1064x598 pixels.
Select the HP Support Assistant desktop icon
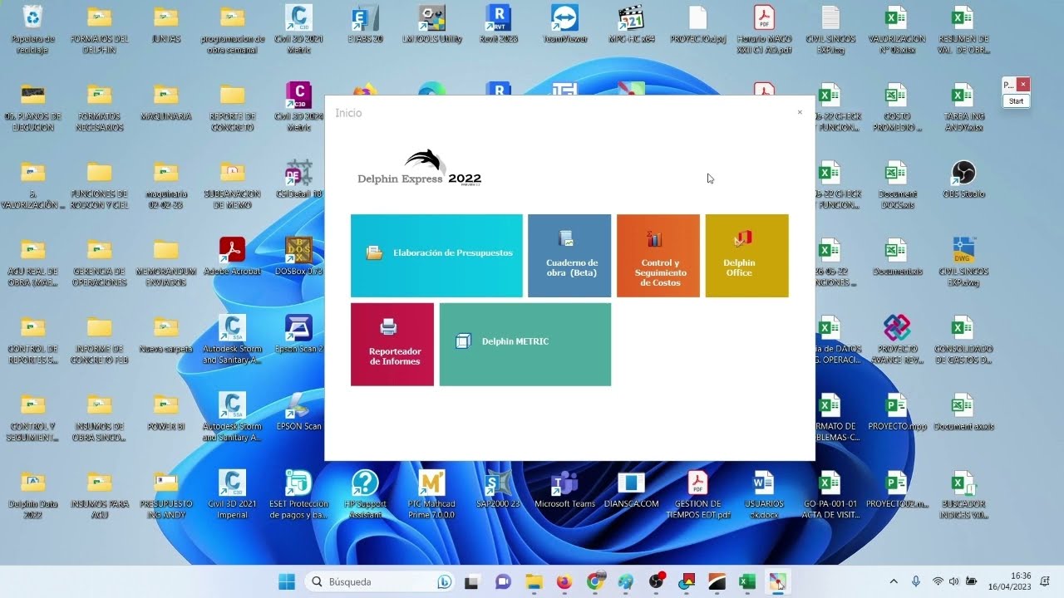366,494
